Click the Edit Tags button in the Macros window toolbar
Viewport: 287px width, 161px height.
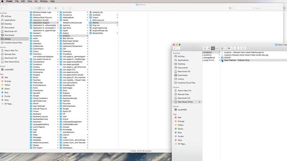(x=70, y=8)
